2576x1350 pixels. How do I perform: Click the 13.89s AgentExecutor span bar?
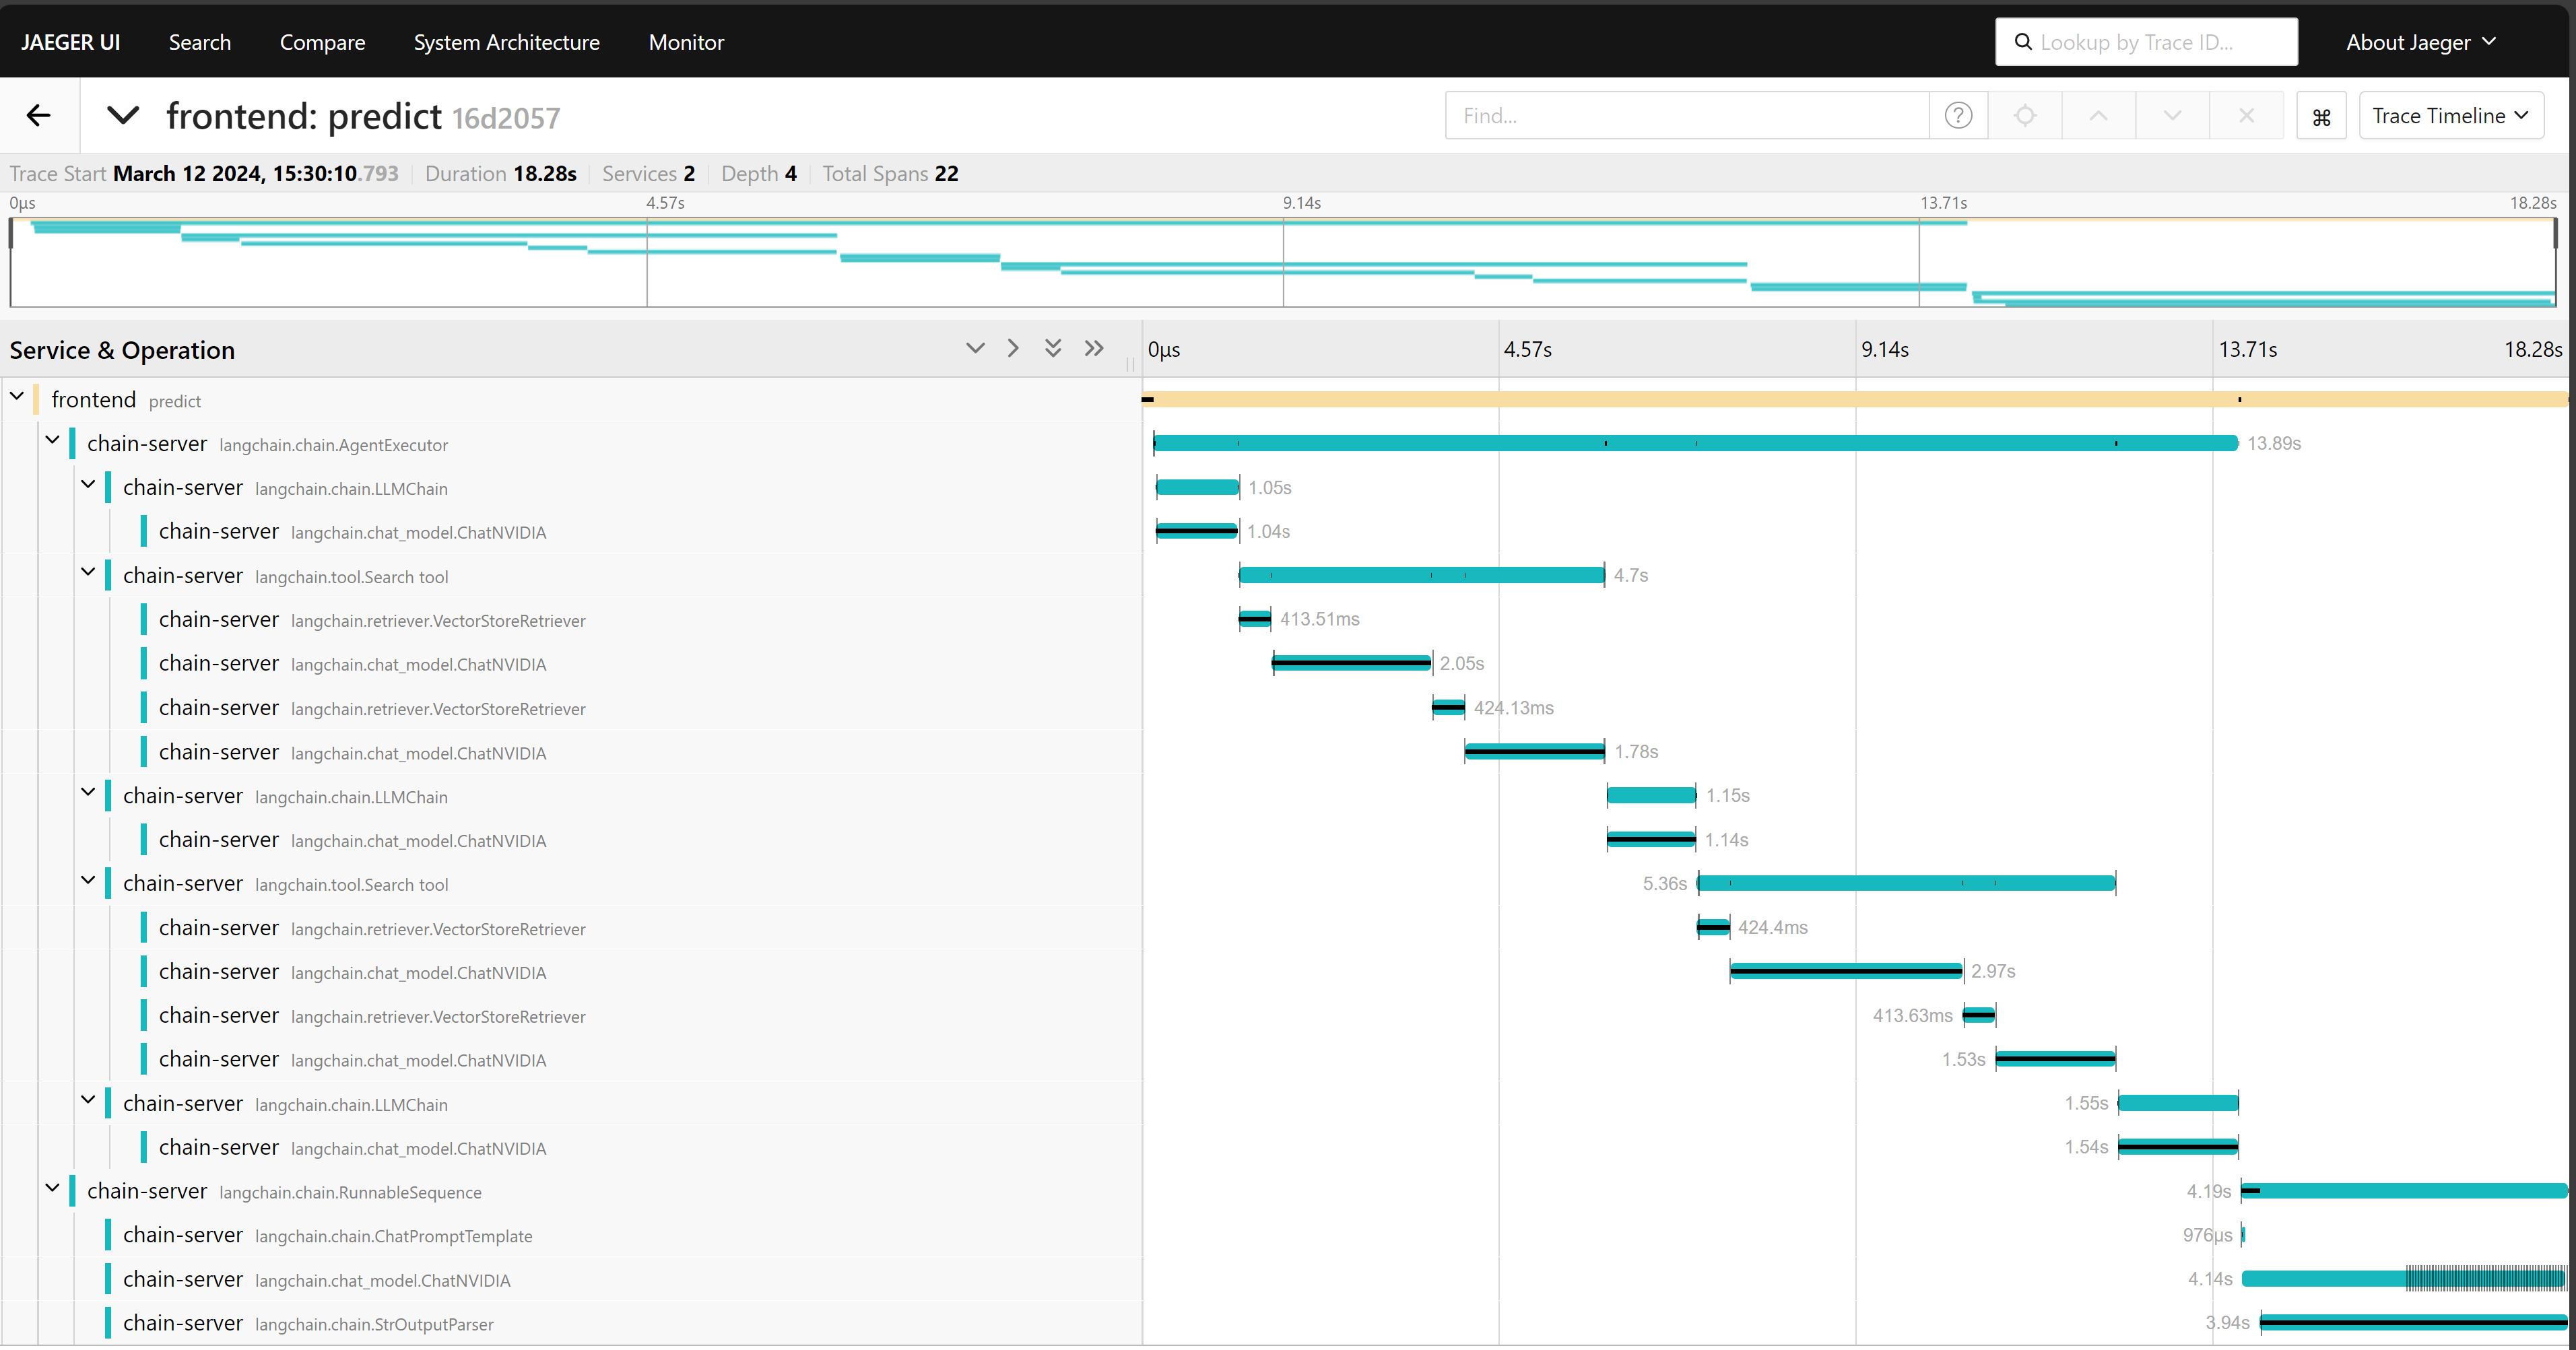coord(1695,443)
